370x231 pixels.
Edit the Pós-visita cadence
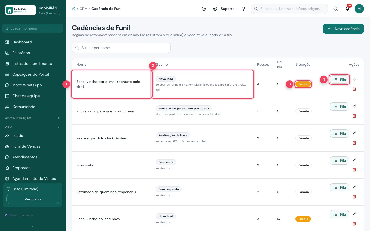(354, 160)
